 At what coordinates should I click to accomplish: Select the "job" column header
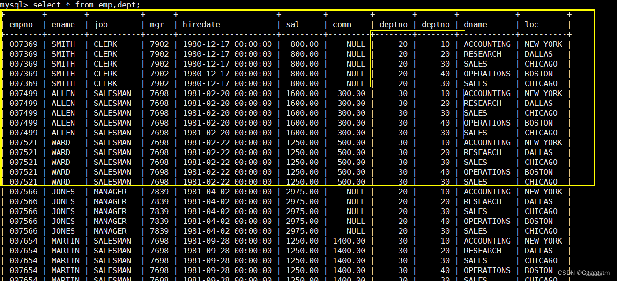[101, 25]
